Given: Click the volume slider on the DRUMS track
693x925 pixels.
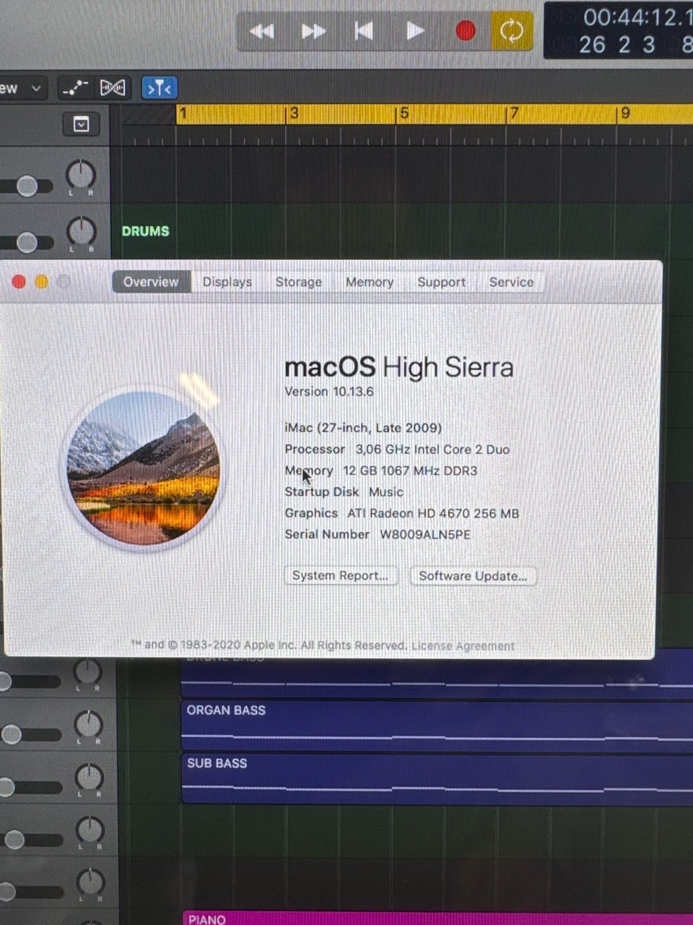Looking at the screenshot, I should 26,242.
